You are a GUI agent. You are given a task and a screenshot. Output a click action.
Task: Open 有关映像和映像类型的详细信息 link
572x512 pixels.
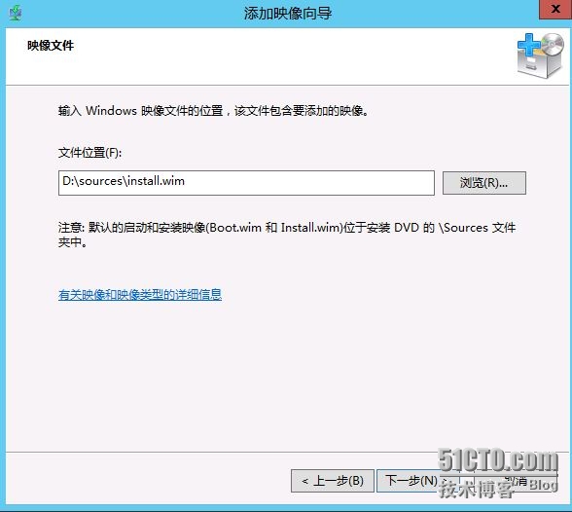pos(140,295)
